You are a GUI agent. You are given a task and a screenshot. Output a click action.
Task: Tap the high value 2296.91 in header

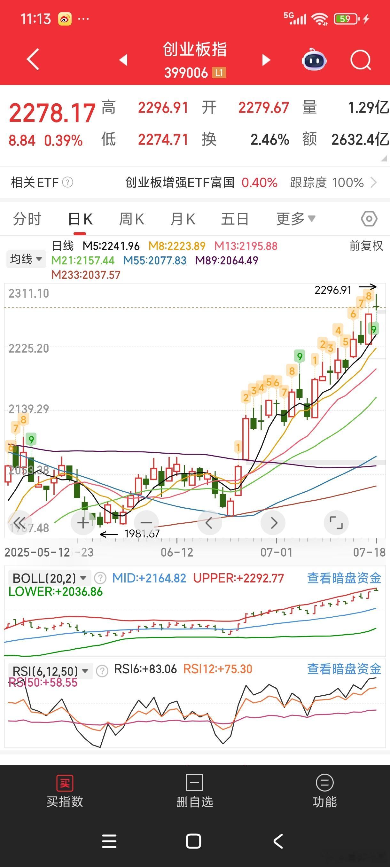(x=163, y=108)
